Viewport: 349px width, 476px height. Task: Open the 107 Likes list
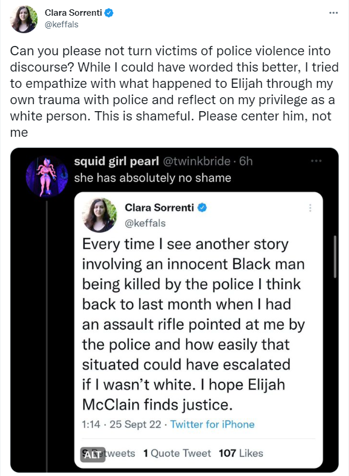click(x=241, y=453)
